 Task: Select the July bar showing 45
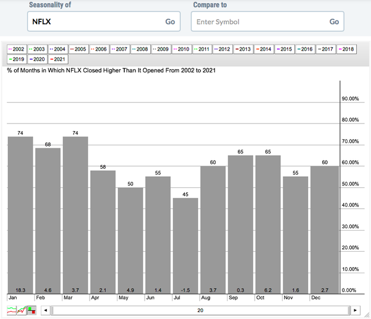185,245
